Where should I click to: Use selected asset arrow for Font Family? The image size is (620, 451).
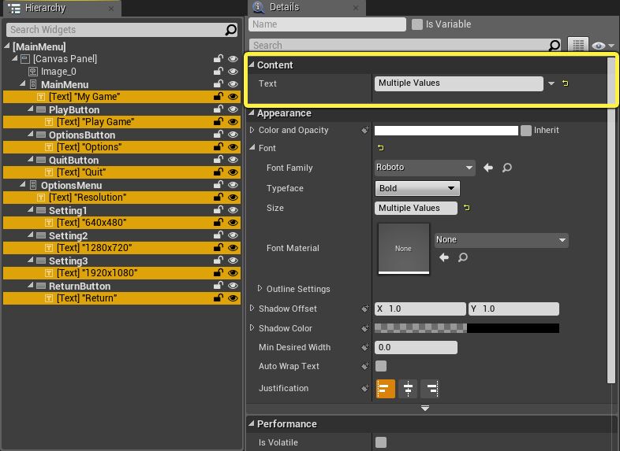point(488,168)
